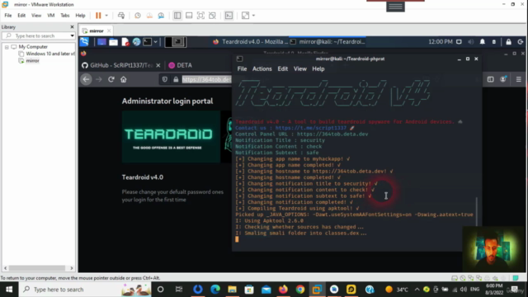Open terminal File menu

[242, 68]
